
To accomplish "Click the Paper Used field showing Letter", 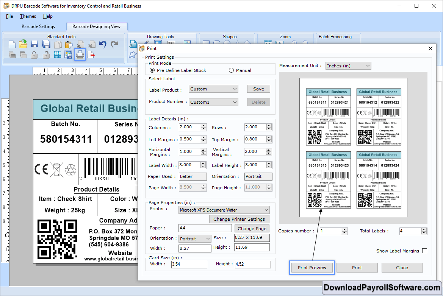I will 193,177.
